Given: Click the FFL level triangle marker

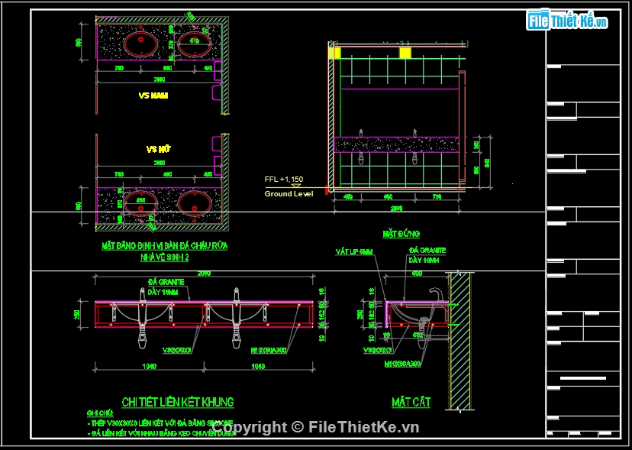Looking at the screenshot, I should (295, 186).
